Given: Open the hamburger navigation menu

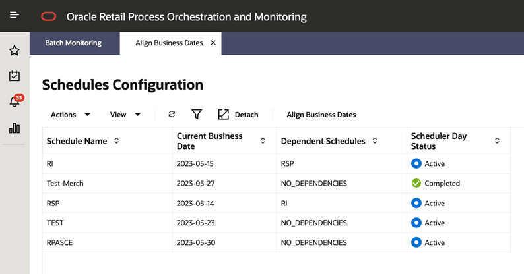Looking at the screenshot, I should click(x=15, y=15).
